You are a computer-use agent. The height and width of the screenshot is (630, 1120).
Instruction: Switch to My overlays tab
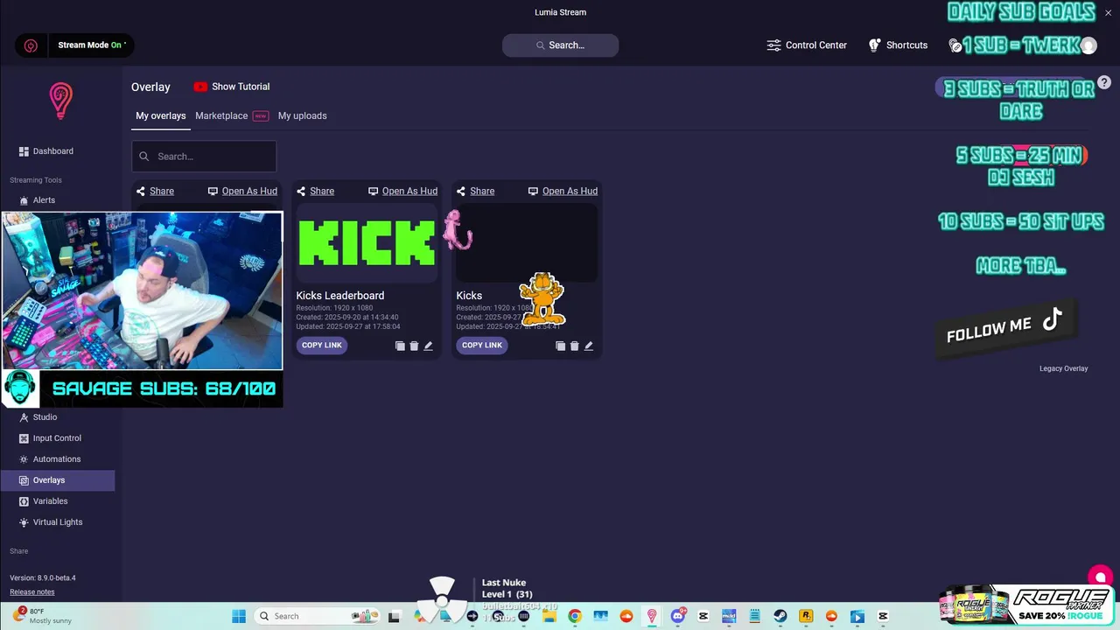click(x=160, y=115)
